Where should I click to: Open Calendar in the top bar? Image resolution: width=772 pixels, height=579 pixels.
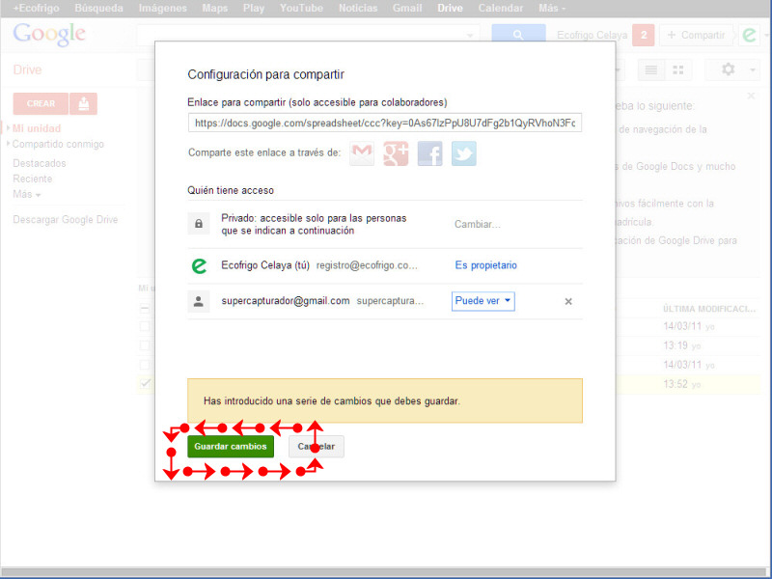click(501, 9)
